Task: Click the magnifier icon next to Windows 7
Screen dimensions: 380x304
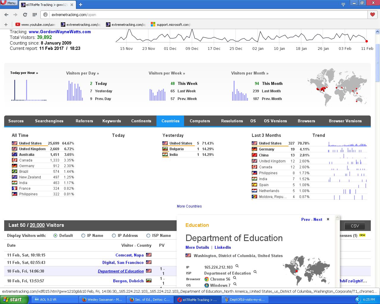Action: [x=235, y=284]
